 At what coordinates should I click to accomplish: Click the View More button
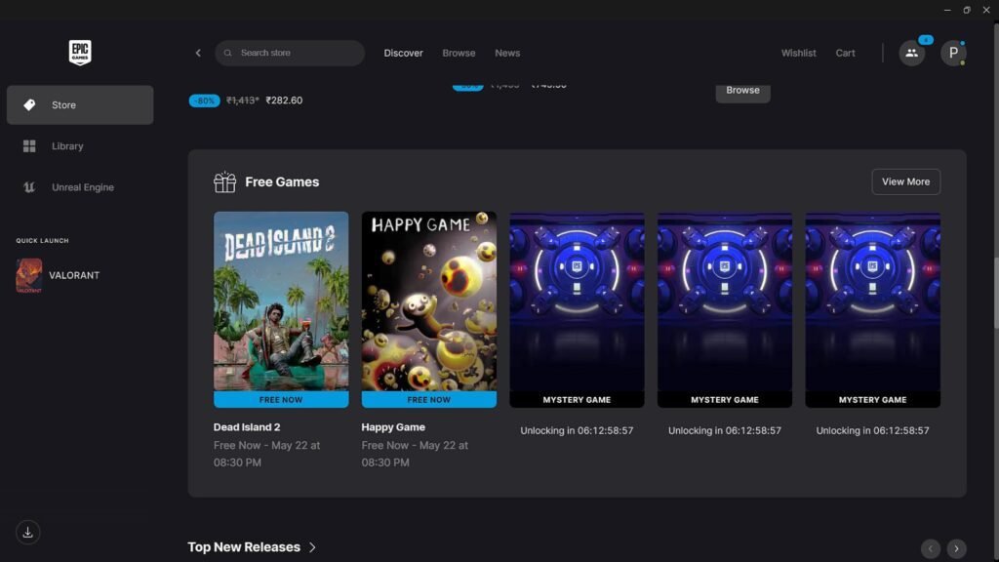(x=905, y=181)
